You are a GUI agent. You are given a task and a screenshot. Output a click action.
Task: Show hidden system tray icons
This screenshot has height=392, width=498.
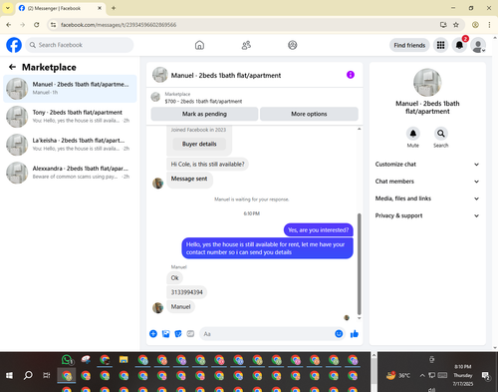(x=422, y=375)
